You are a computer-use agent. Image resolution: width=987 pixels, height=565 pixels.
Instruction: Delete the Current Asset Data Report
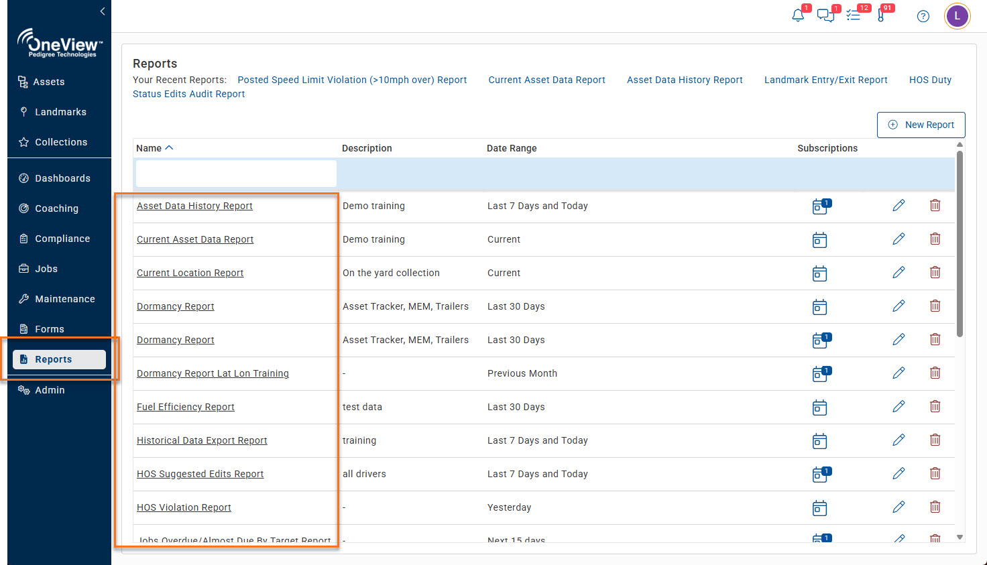click(935, 239)
